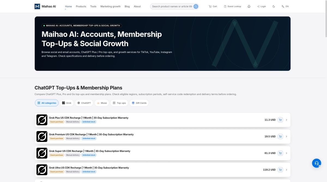This screenshot has width=327, height=182.
Task: Add Grok Premium US CDK to cart
Action: coord(280,136)
